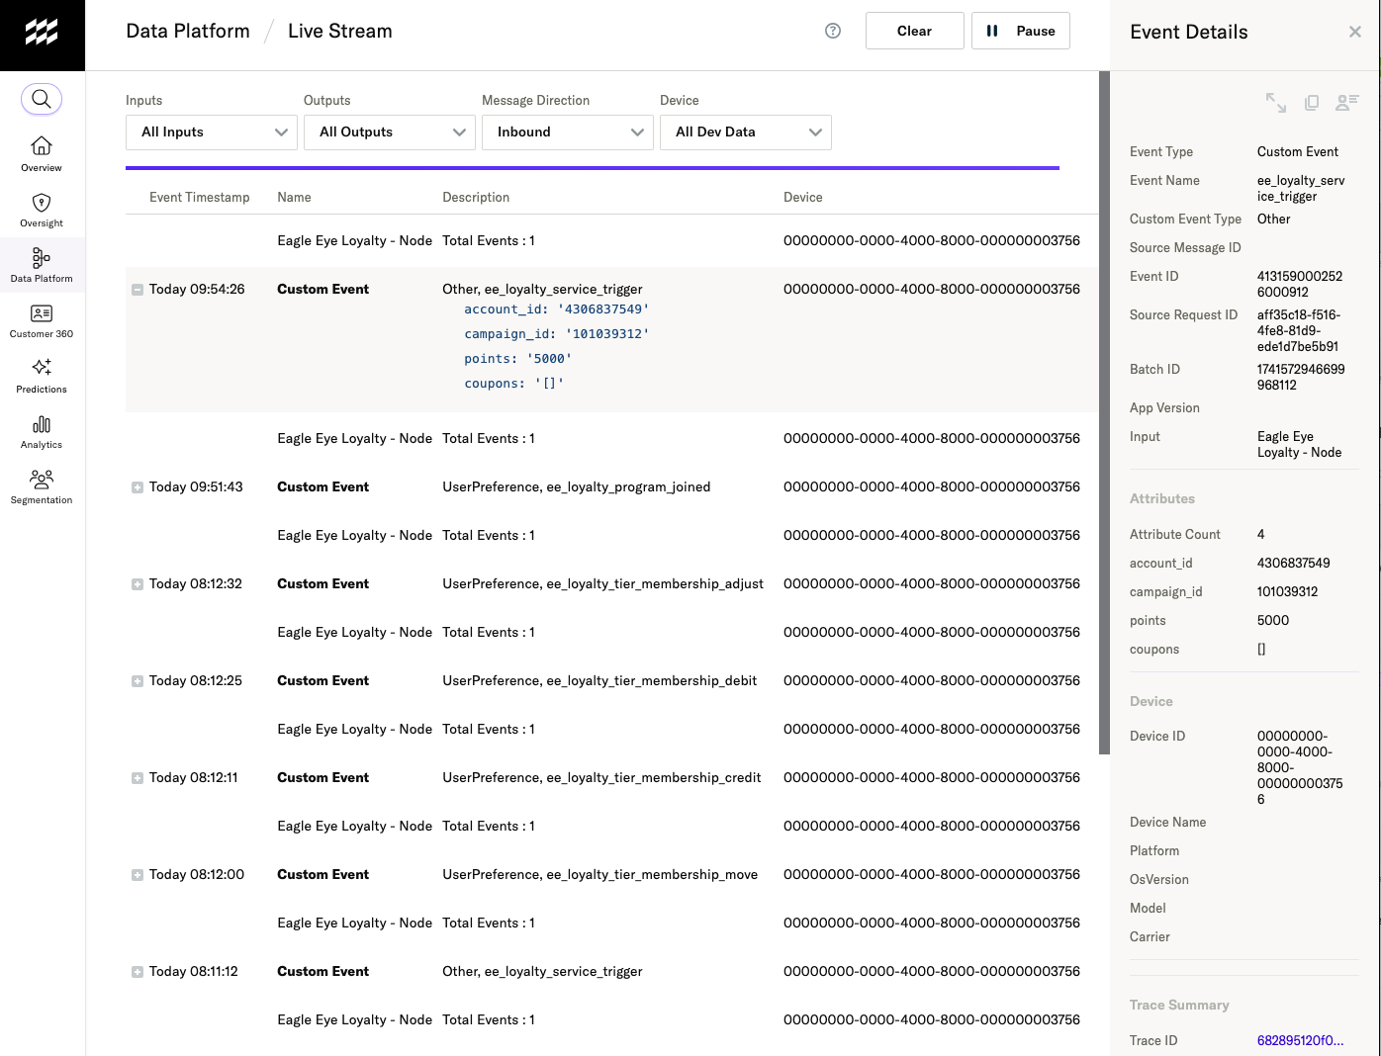This screenshot has width=1381, height=1056.
Task: Click the help question mark icon
Action: click(x=833, y=31)
